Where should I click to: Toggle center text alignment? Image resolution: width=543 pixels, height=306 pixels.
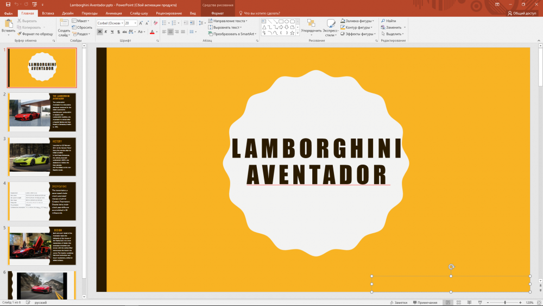click(x=170, y=32)
